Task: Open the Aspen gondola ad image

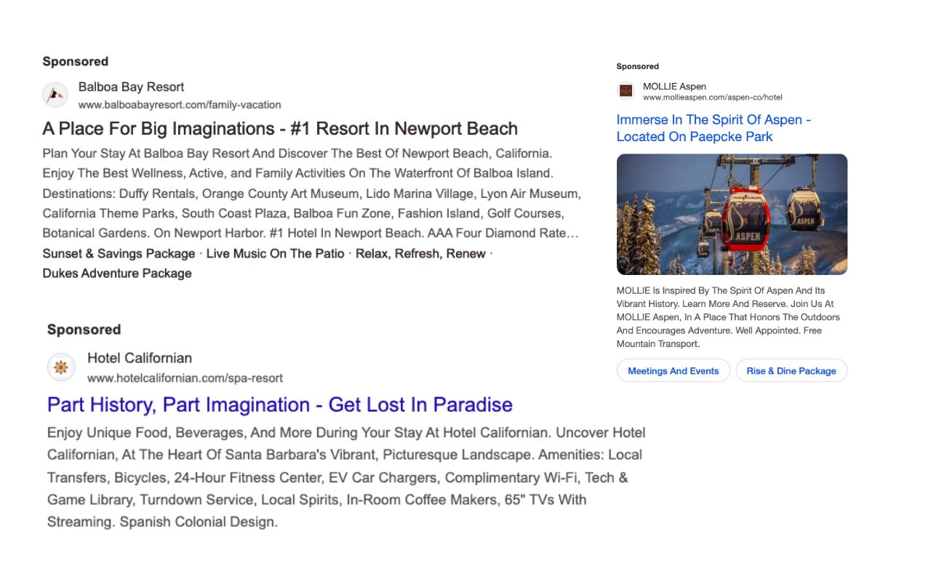Action: [x=732, y=214]
